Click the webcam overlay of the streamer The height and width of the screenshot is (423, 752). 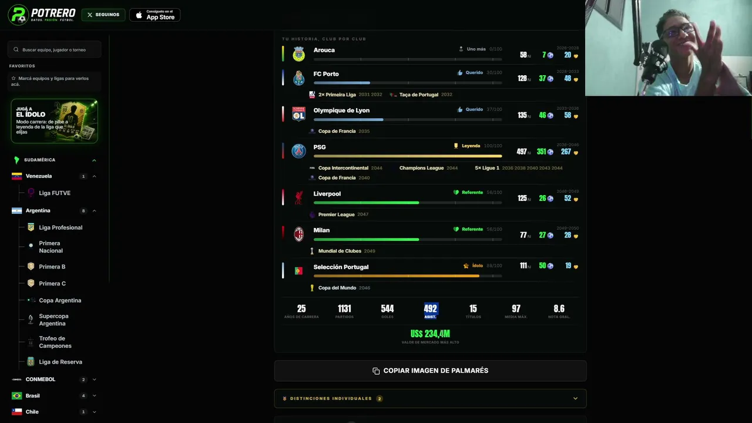pos(669,48)
